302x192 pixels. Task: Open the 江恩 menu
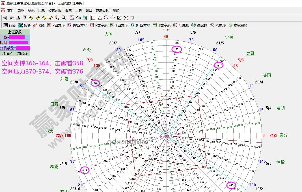click(41, 10)
